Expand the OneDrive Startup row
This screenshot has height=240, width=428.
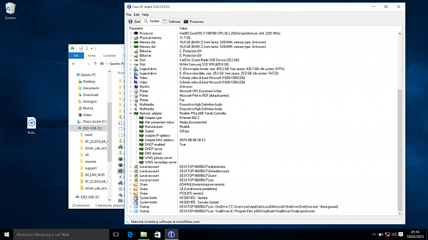pos(131,207)
